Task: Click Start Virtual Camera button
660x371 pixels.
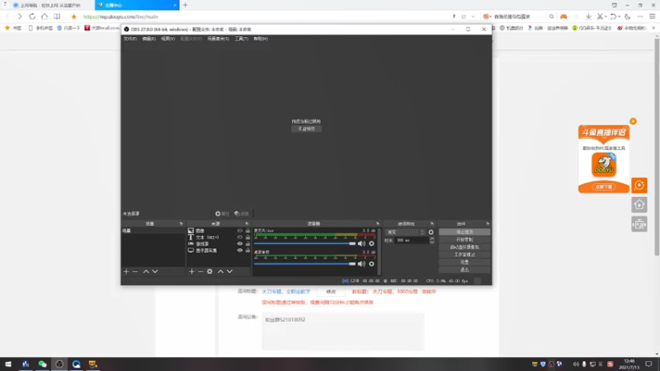Action: pos(464,247)
